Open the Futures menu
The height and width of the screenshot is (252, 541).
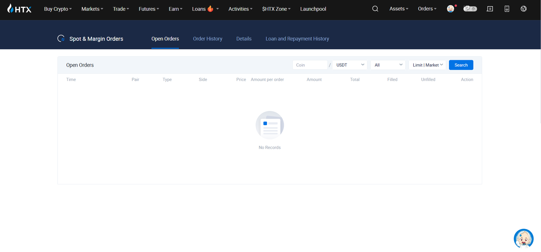coord(149,9)
